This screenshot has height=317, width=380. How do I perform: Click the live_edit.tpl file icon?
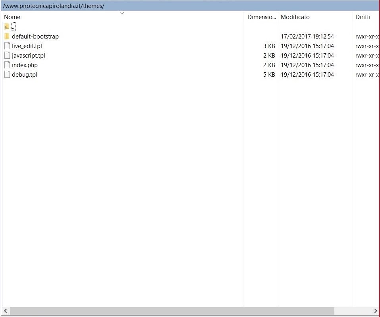[7, 46]
